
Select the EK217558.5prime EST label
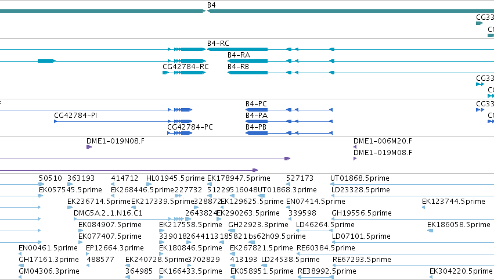(190, 225)
